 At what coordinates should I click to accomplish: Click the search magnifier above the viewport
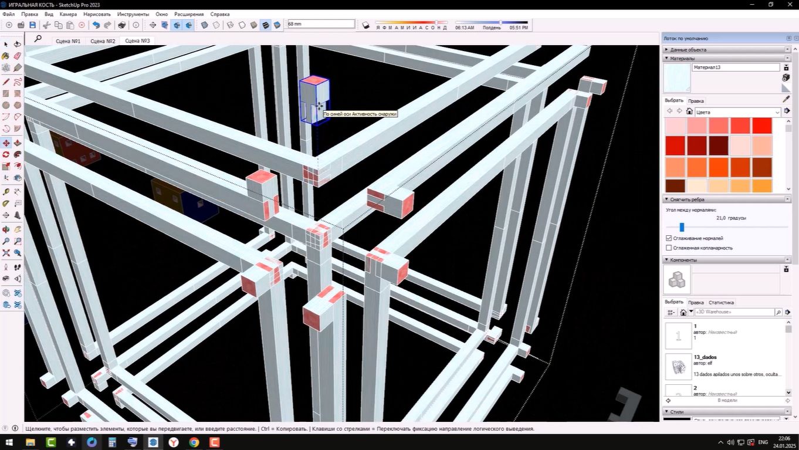(38, 39)
